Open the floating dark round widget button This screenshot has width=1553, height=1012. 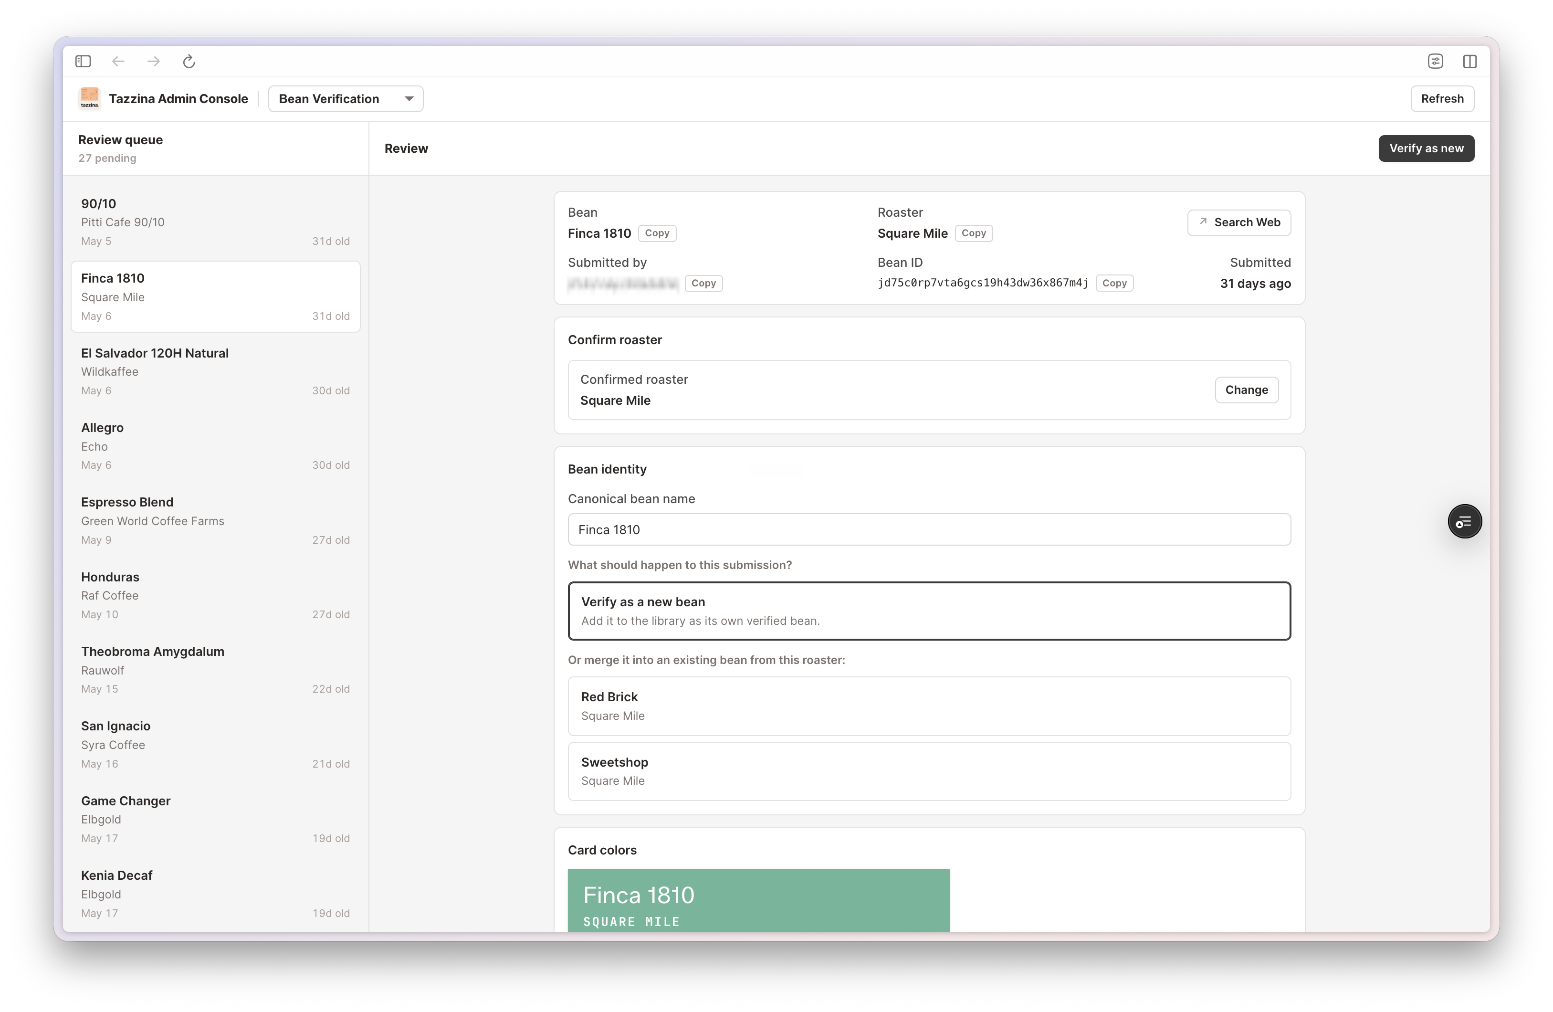1464,521
